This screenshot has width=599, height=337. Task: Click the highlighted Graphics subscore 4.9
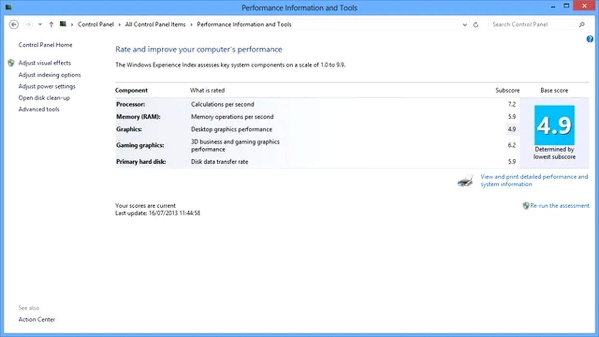(x=511, y=129)
